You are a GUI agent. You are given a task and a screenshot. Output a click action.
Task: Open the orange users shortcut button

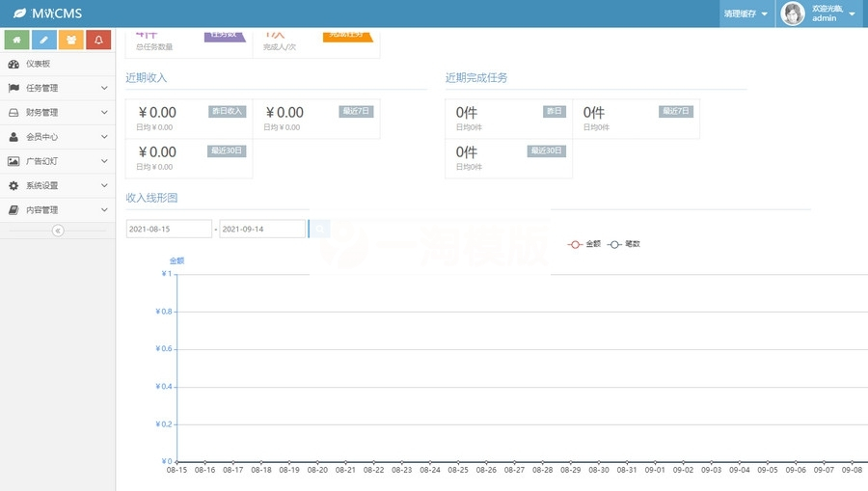click(x=70, y=40)
